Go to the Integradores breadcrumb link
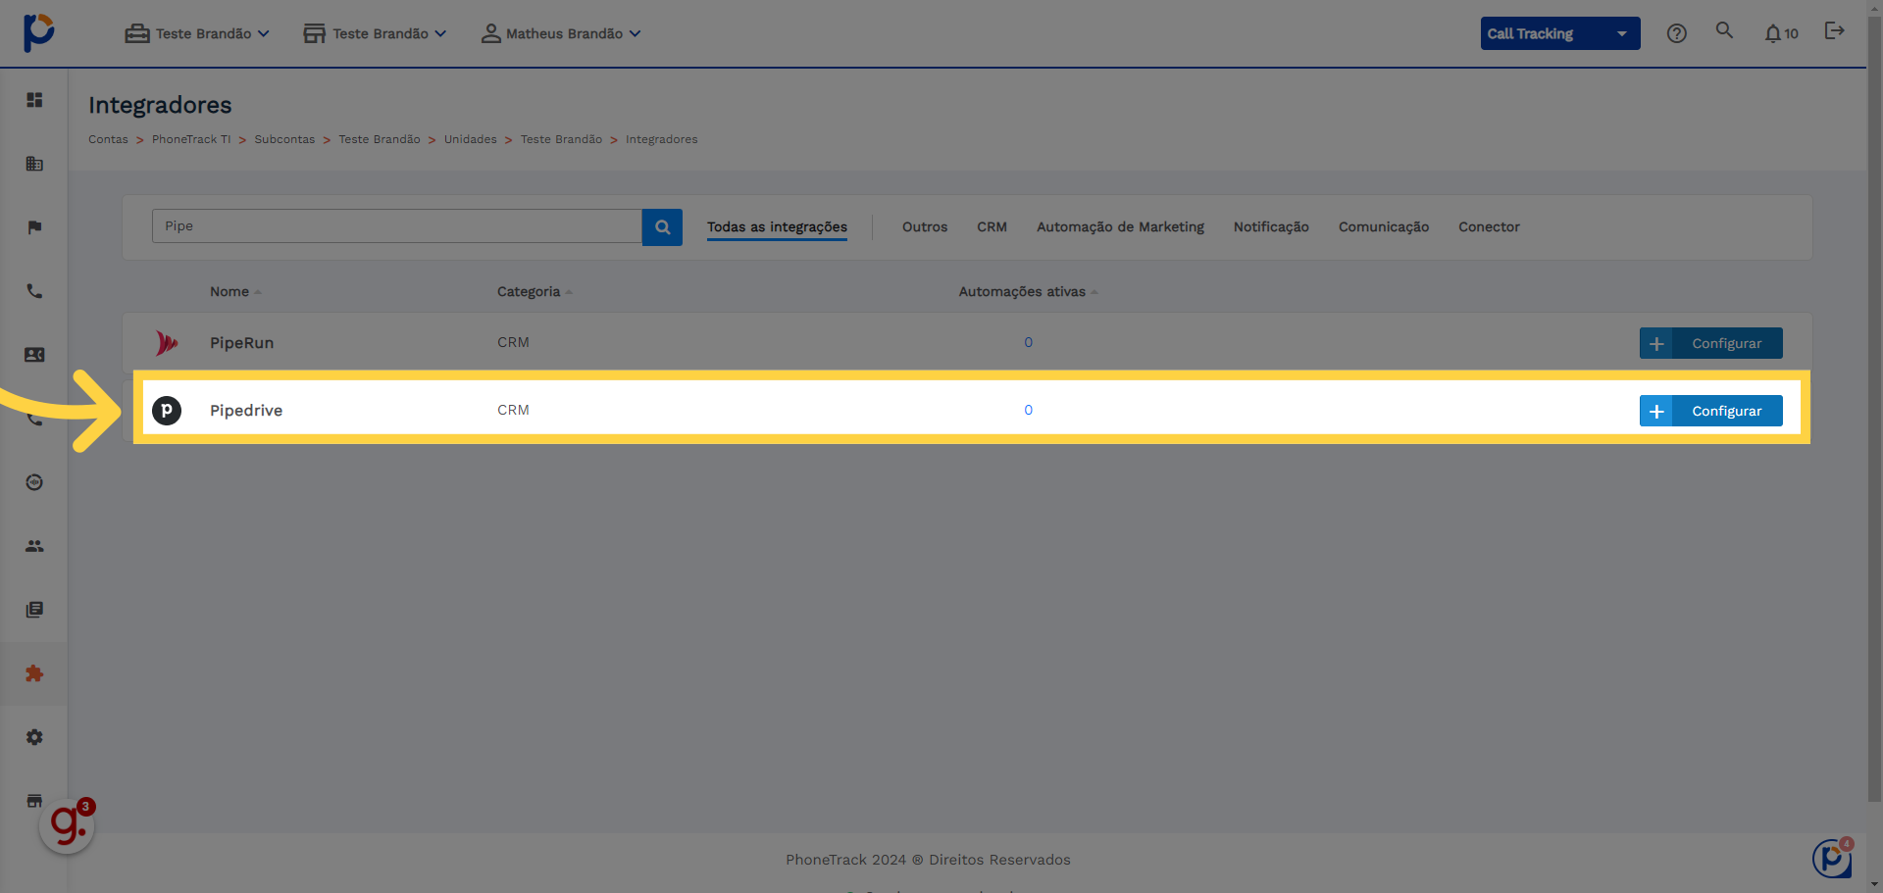This screenshot has height=893, width=1883. pyautogui.click(x=662, y=139)
